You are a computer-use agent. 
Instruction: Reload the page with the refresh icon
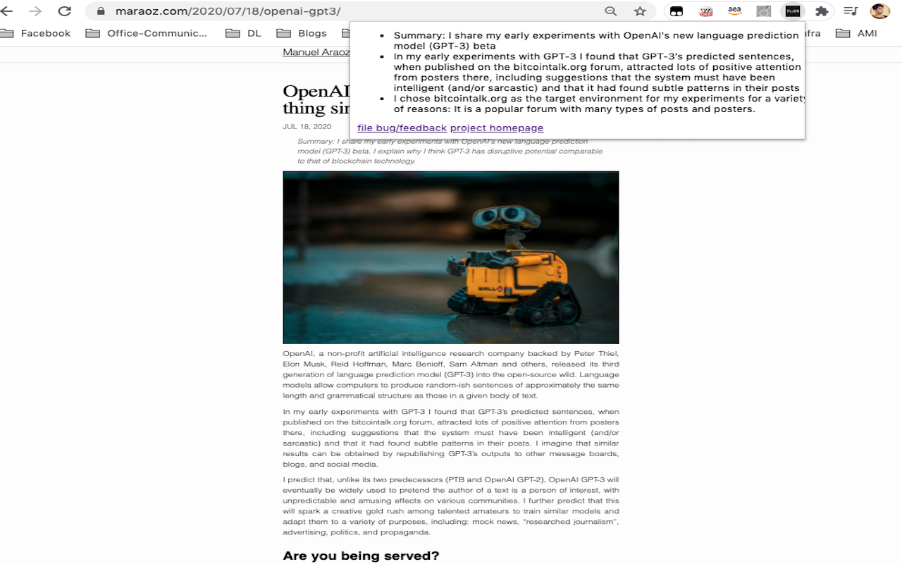click(64, 11)
